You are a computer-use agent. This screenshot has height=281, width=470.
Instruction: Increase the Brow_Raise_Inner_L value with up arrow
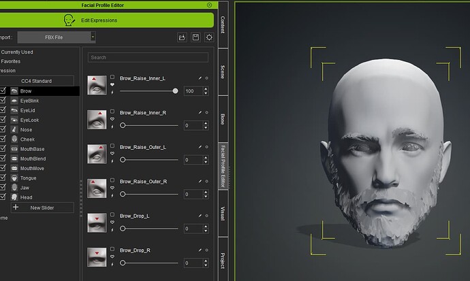[x=206, y=89]
